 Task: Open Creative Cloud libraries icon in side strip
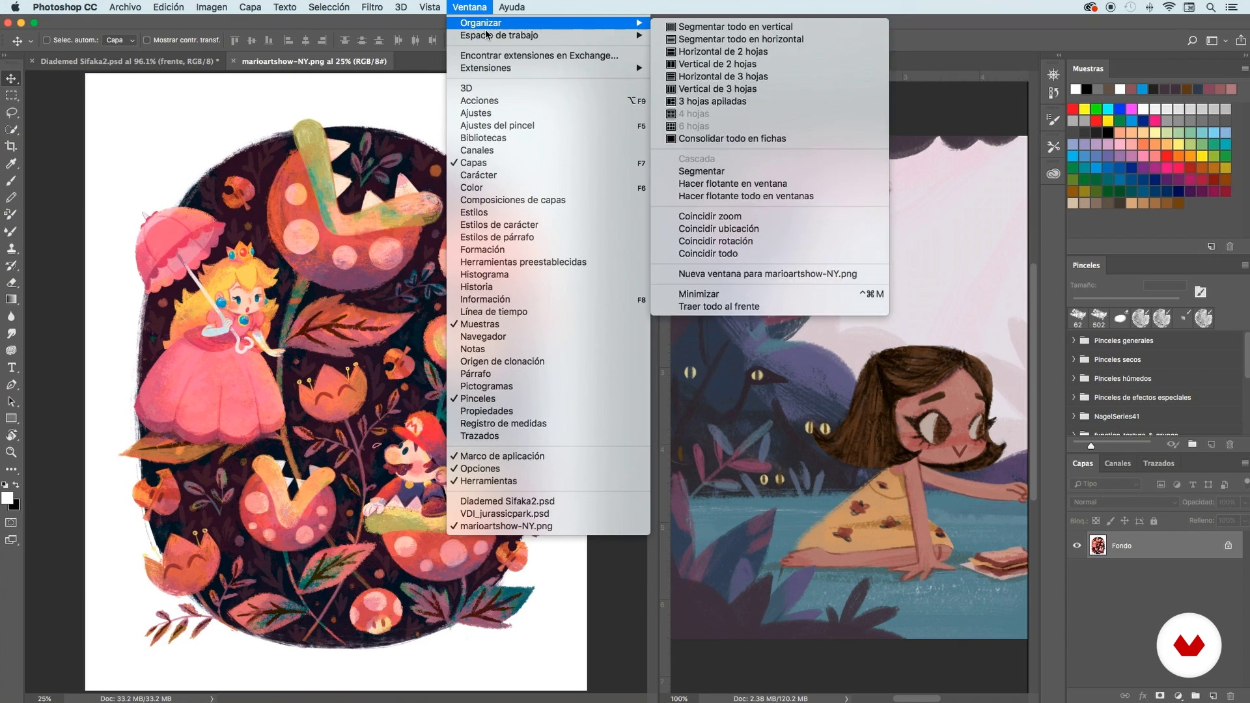pyautogui.click(x=1053, y=174)
